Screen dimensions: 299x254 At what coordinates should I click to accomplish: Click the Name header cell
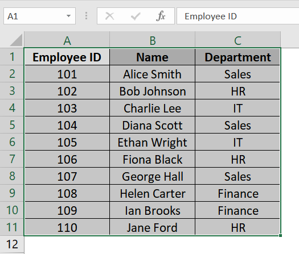click(153, 57)
